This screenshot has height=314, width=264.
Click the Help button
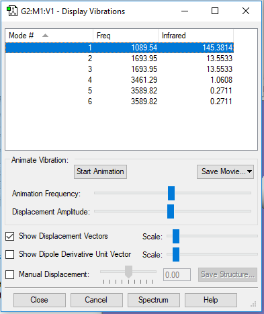(x=211, y=300)
